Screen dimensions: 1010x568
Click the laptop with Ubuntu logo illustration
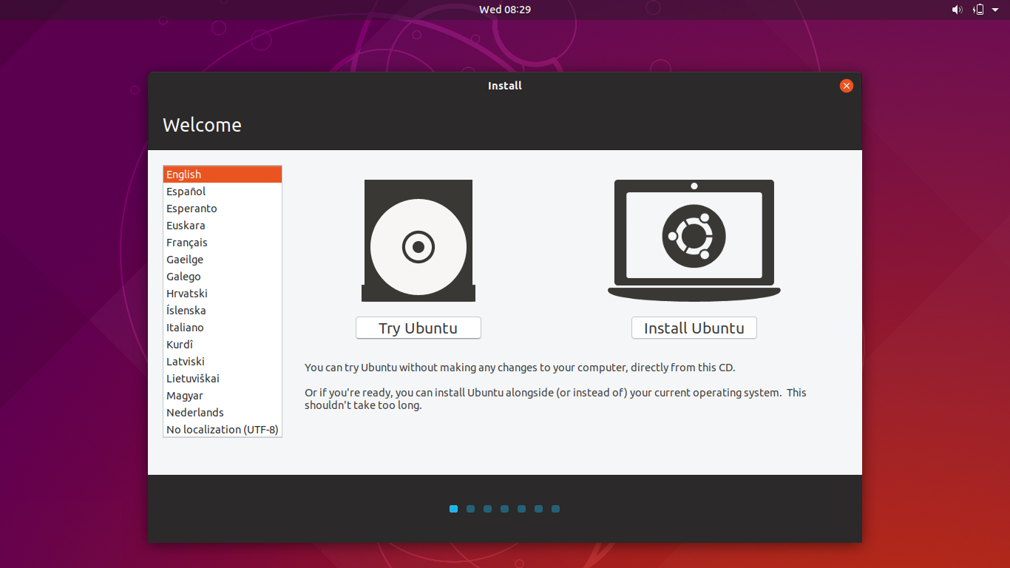pyautogui.click(x=694, y=240)
